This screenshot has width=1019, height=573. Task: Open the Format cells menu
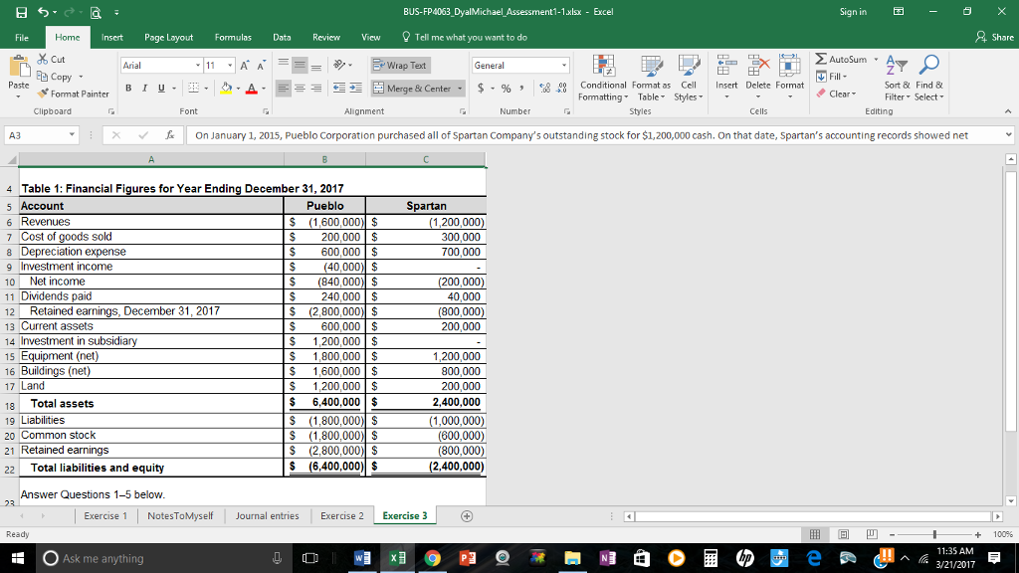[789, 77]
